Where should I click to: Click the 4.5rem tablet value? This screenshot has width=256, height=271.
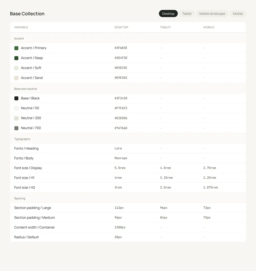point(165,168)
